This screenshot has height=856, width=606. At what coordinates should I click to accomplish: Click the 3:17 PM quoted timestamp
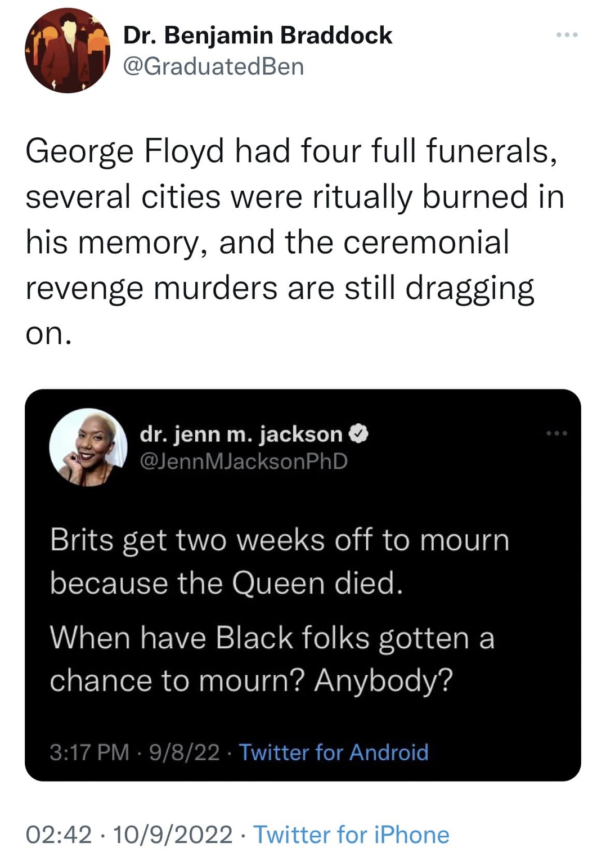[x=89, y=752]
